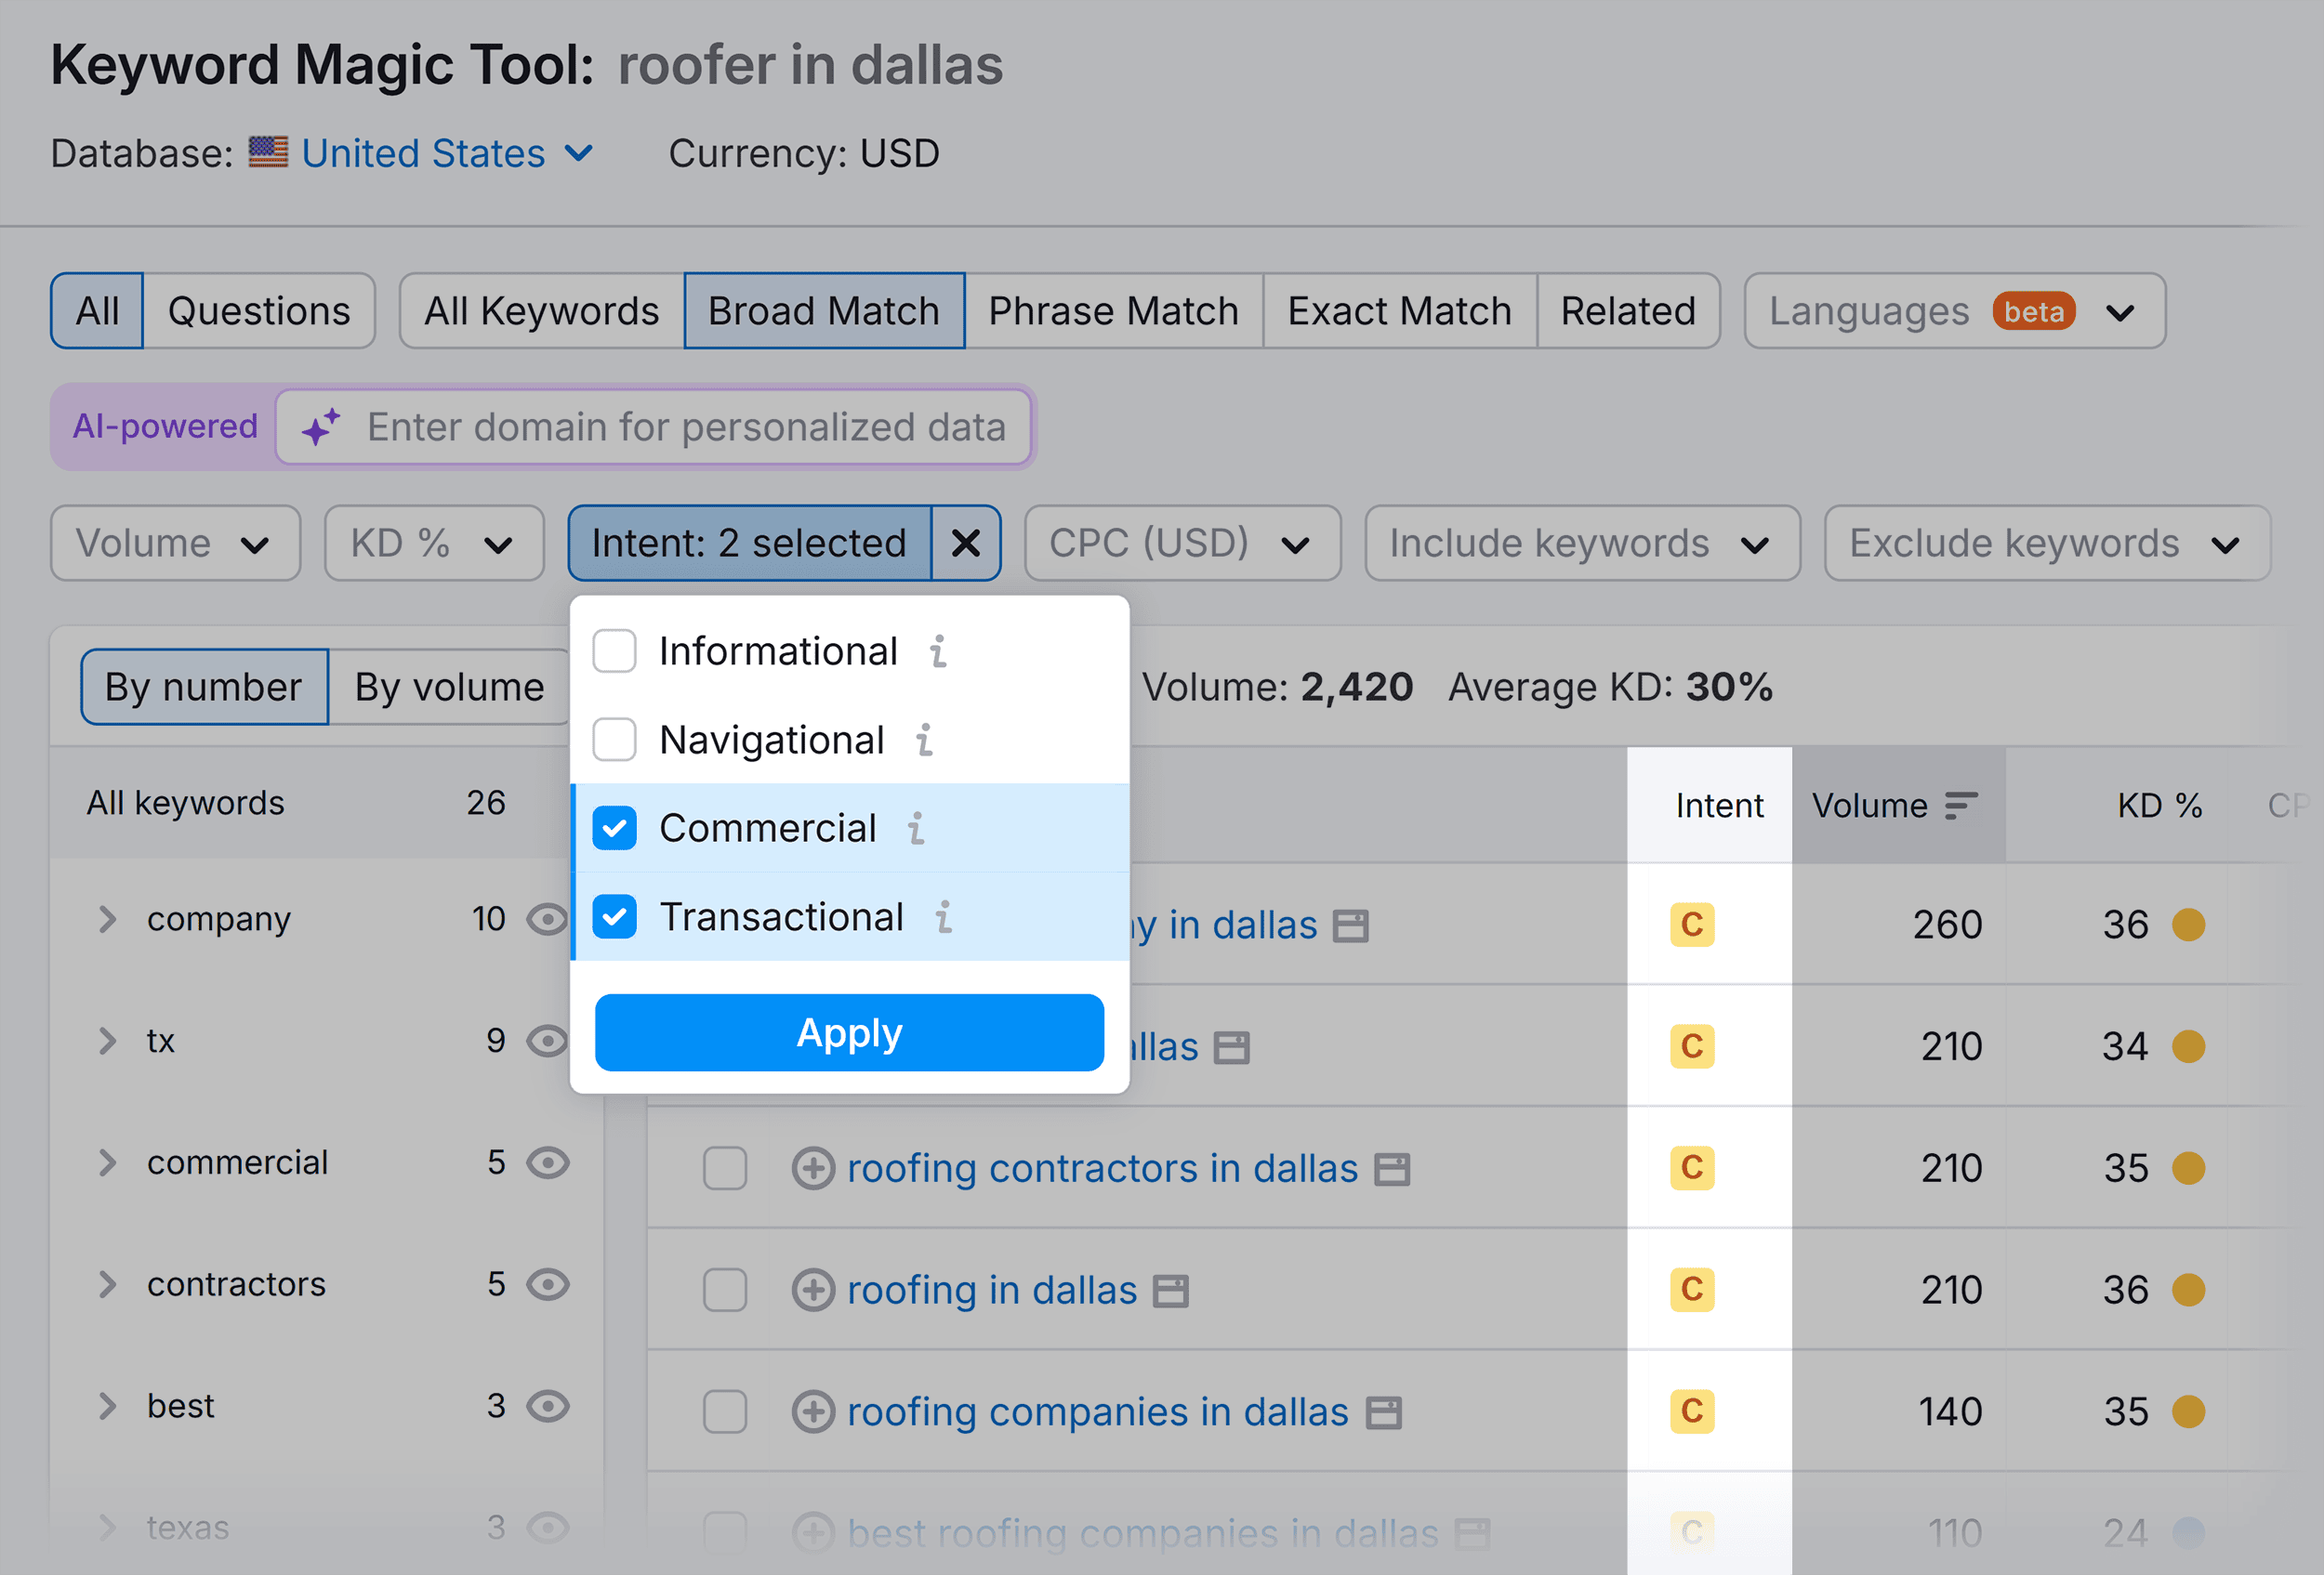Click the Volume column sort icon
The width and height of the screenshot is (2324, 1575).
[x=1961, y=805]
